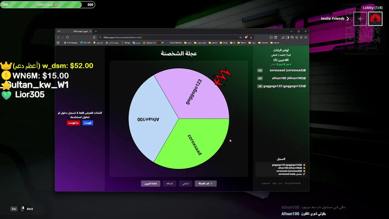Expand the AI bookmarks folder
Viewport: 389px width, 219px height.
click(232, 43)
